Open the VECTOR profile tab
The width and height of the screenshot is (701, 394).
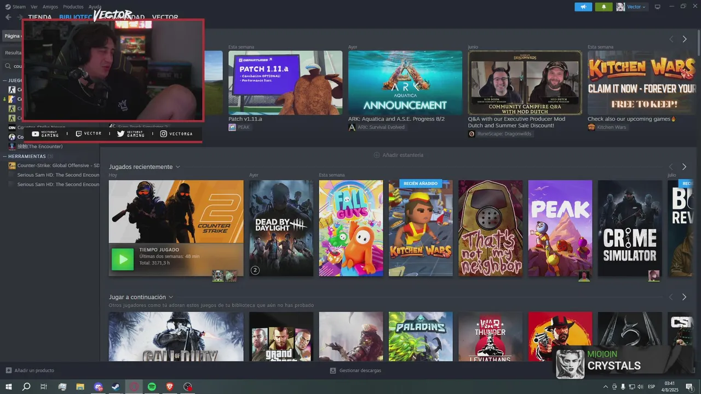tap(165, 17)
